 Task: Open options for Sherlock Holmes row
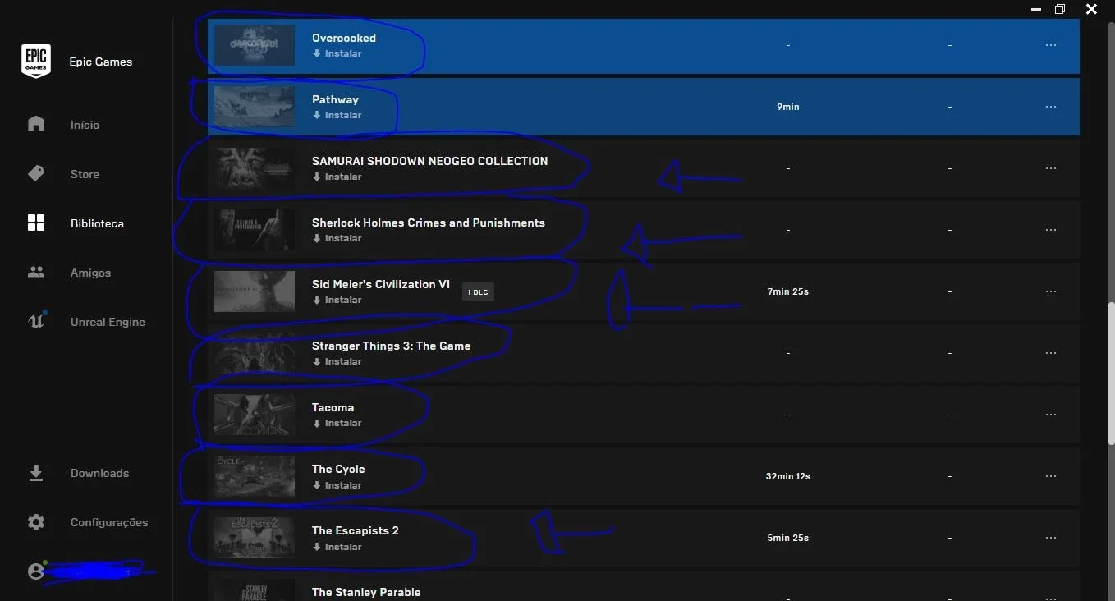click(x=1051, y=230)
